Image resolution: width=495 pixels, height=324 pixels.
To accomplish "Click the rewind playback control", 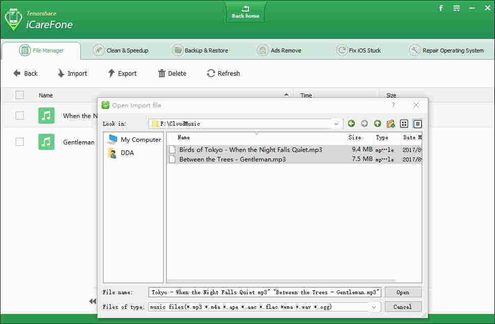I will (x=92, y=301).
